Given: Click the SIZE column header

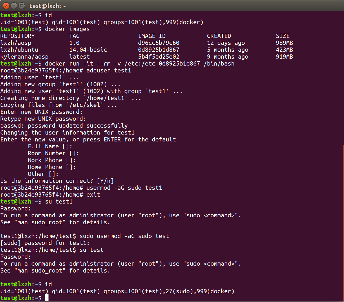Looking at the screenshot, I should (x=283, y=36).
